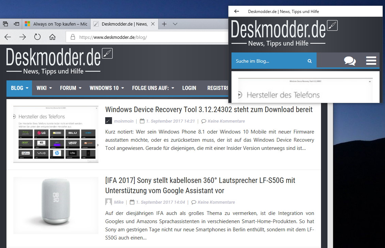Close the Deskmodder.de tab in Edge
This screenshot has height=248, width=385.
pos(153,24)
